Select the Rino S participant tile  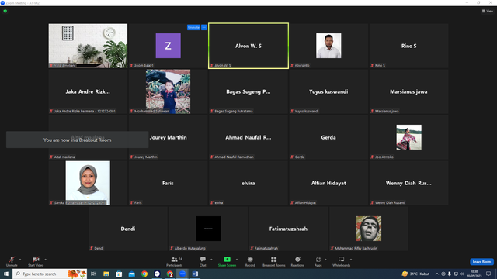(408, 46)
